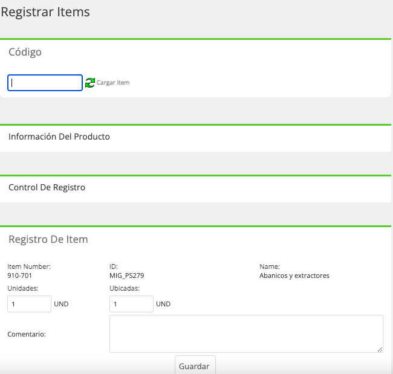The image size is (393, 374).
Task: Click inside the Comentario text area
Action: tap(246, 334)
